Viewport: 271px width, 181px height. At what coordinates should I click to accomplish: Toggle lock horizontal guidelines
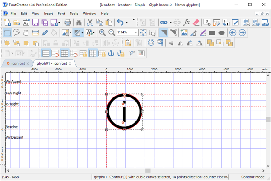(x=83, y=53)
